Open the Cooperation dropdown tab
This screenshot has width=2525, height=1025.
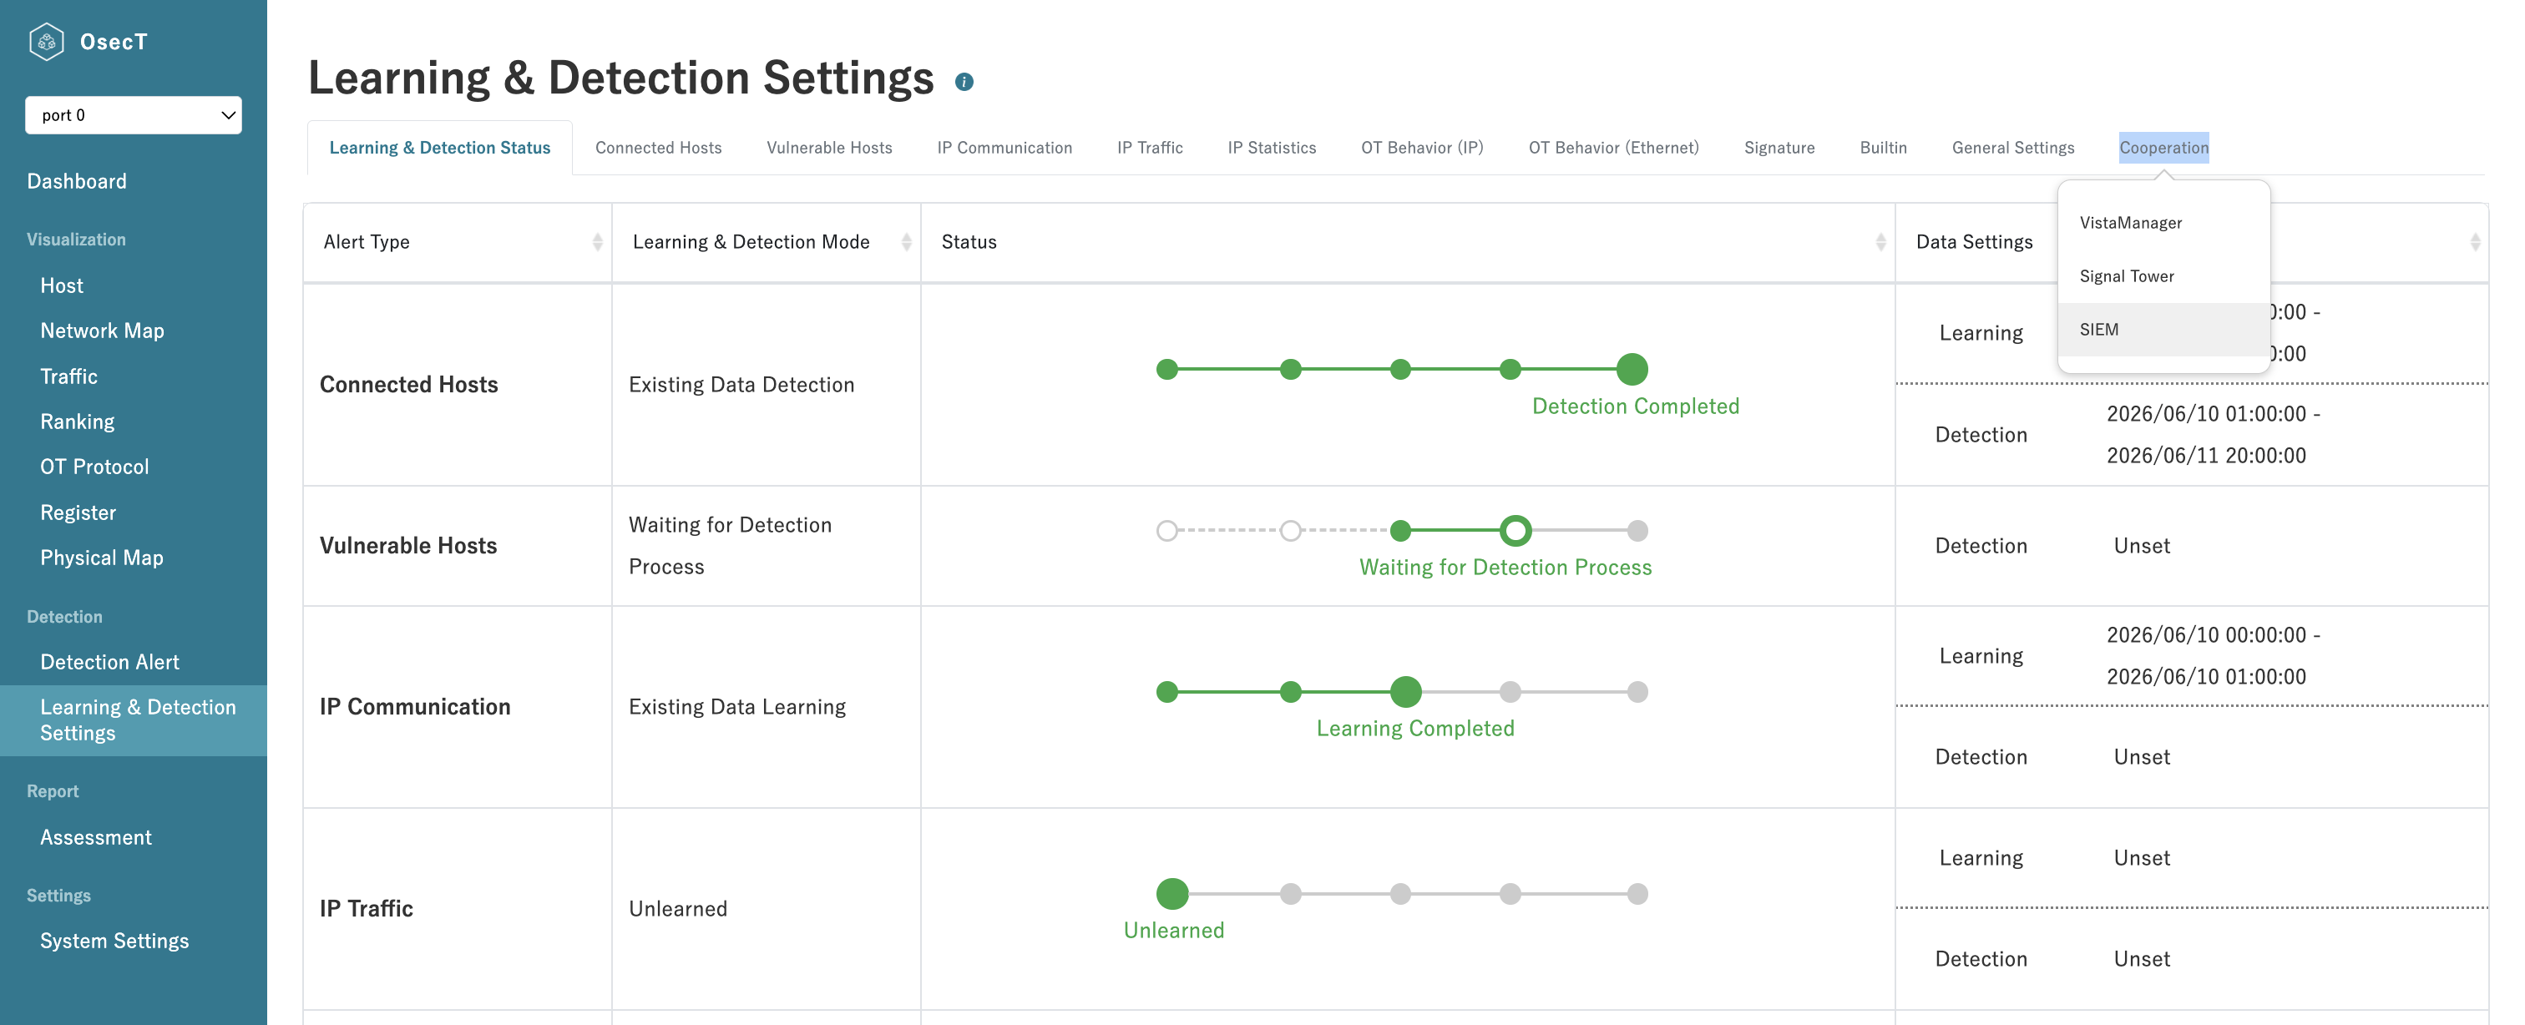[x=2163, y=148]
